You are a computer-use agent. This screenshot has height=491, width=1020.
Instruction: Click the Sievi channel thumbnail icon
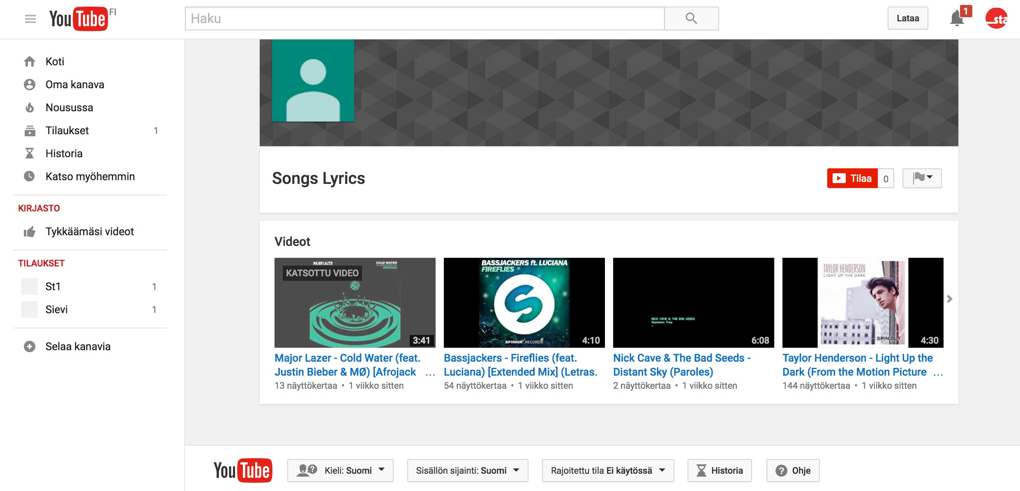tap(30, 310)
